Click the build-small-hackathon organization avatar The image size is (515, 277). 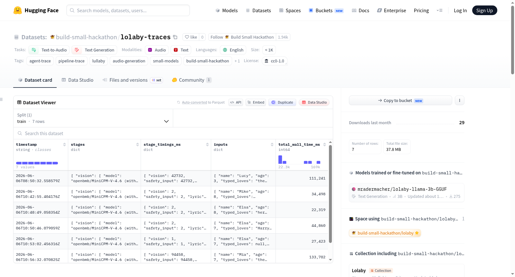[52, 37]
